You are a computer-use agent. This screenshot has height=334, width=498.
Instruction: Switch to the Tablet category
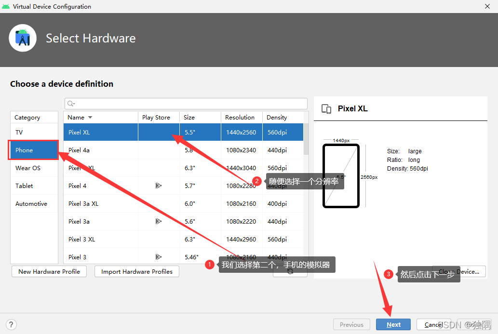click(34, 186)
